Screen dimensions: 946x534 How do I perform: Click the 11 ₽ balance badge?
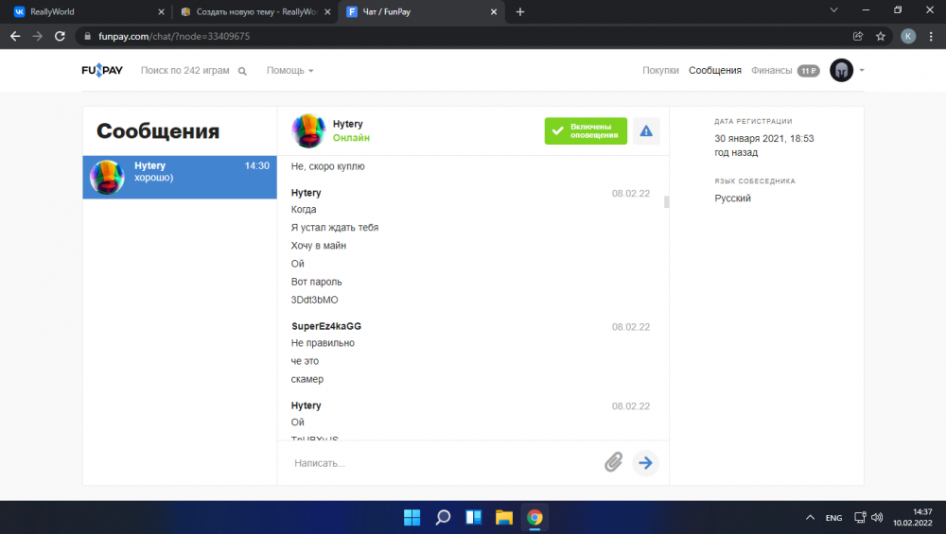tap(809, 71)
